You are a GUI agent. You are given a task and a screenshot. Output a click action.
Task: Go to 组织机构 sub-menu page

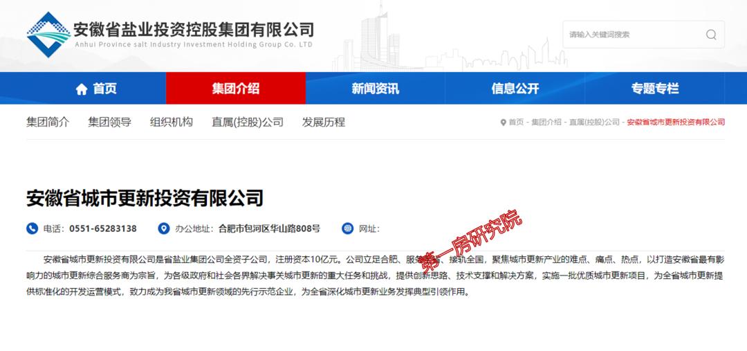coord(172,122)
